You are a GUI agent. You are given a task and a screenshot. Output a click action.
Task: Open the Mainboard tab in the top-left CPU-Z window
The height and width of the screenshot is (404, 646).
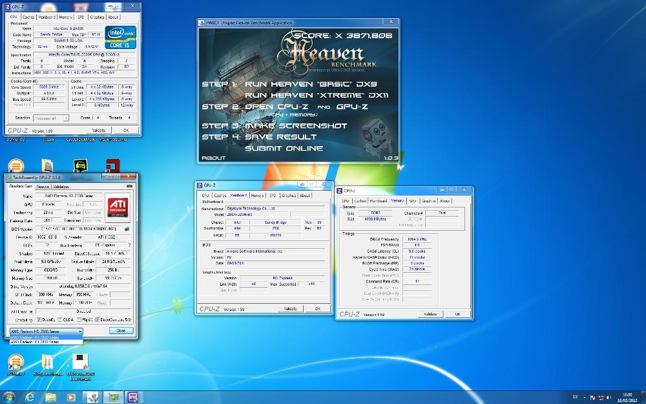click(47, 17)
